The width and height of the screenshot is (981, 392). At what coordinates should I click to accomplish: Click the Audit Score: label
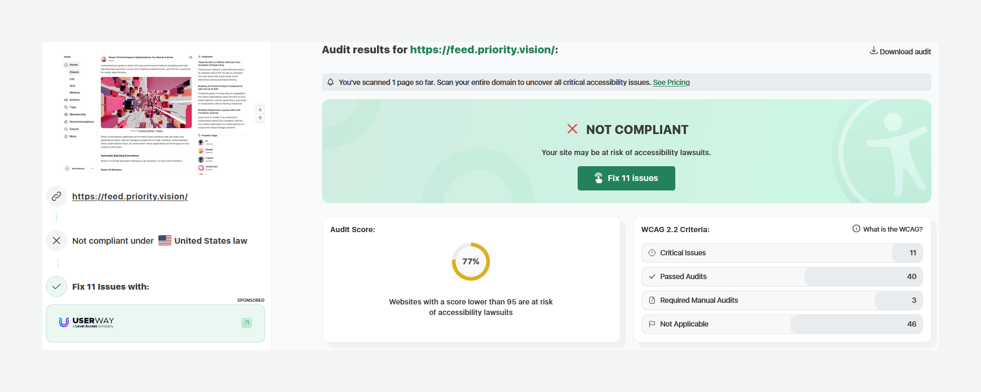point(353,230)
